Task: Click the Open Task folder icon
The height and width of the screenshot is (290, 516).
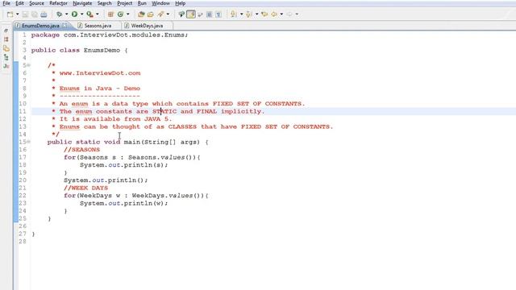Action: pyautogui.click(x=151, y=14)
